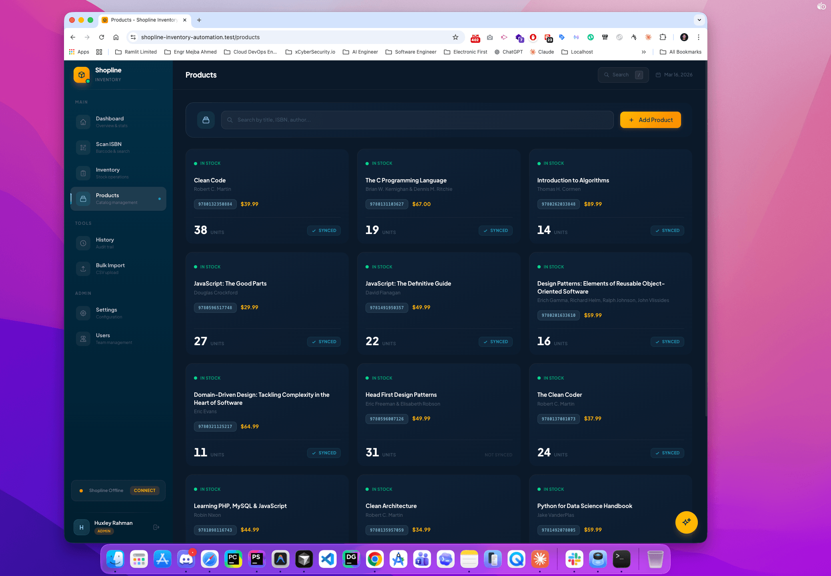This screenshot has height=576, width=831.
Task: Open the browser profile avatar menu
Action: pos(684,37)
